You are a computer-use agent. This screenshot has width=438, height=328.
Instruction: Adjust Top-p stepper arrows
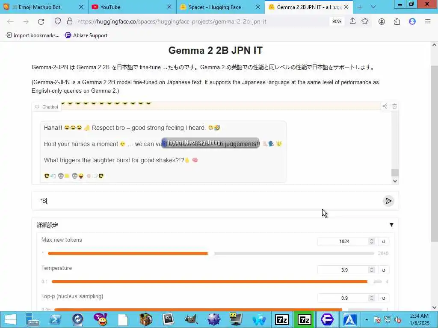371,298
